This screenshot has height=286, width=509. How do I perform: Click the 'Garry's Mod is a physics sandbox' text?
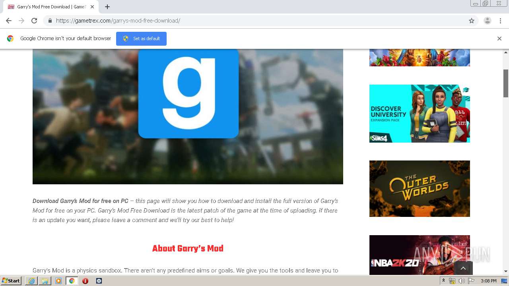click(x=78, y=271)
